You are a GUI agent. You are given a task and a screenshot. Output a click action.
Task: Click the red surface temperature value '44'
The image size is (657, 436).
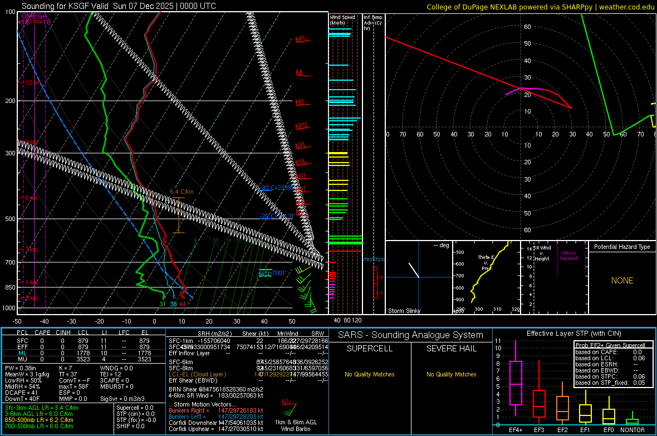tap(182, 304)
